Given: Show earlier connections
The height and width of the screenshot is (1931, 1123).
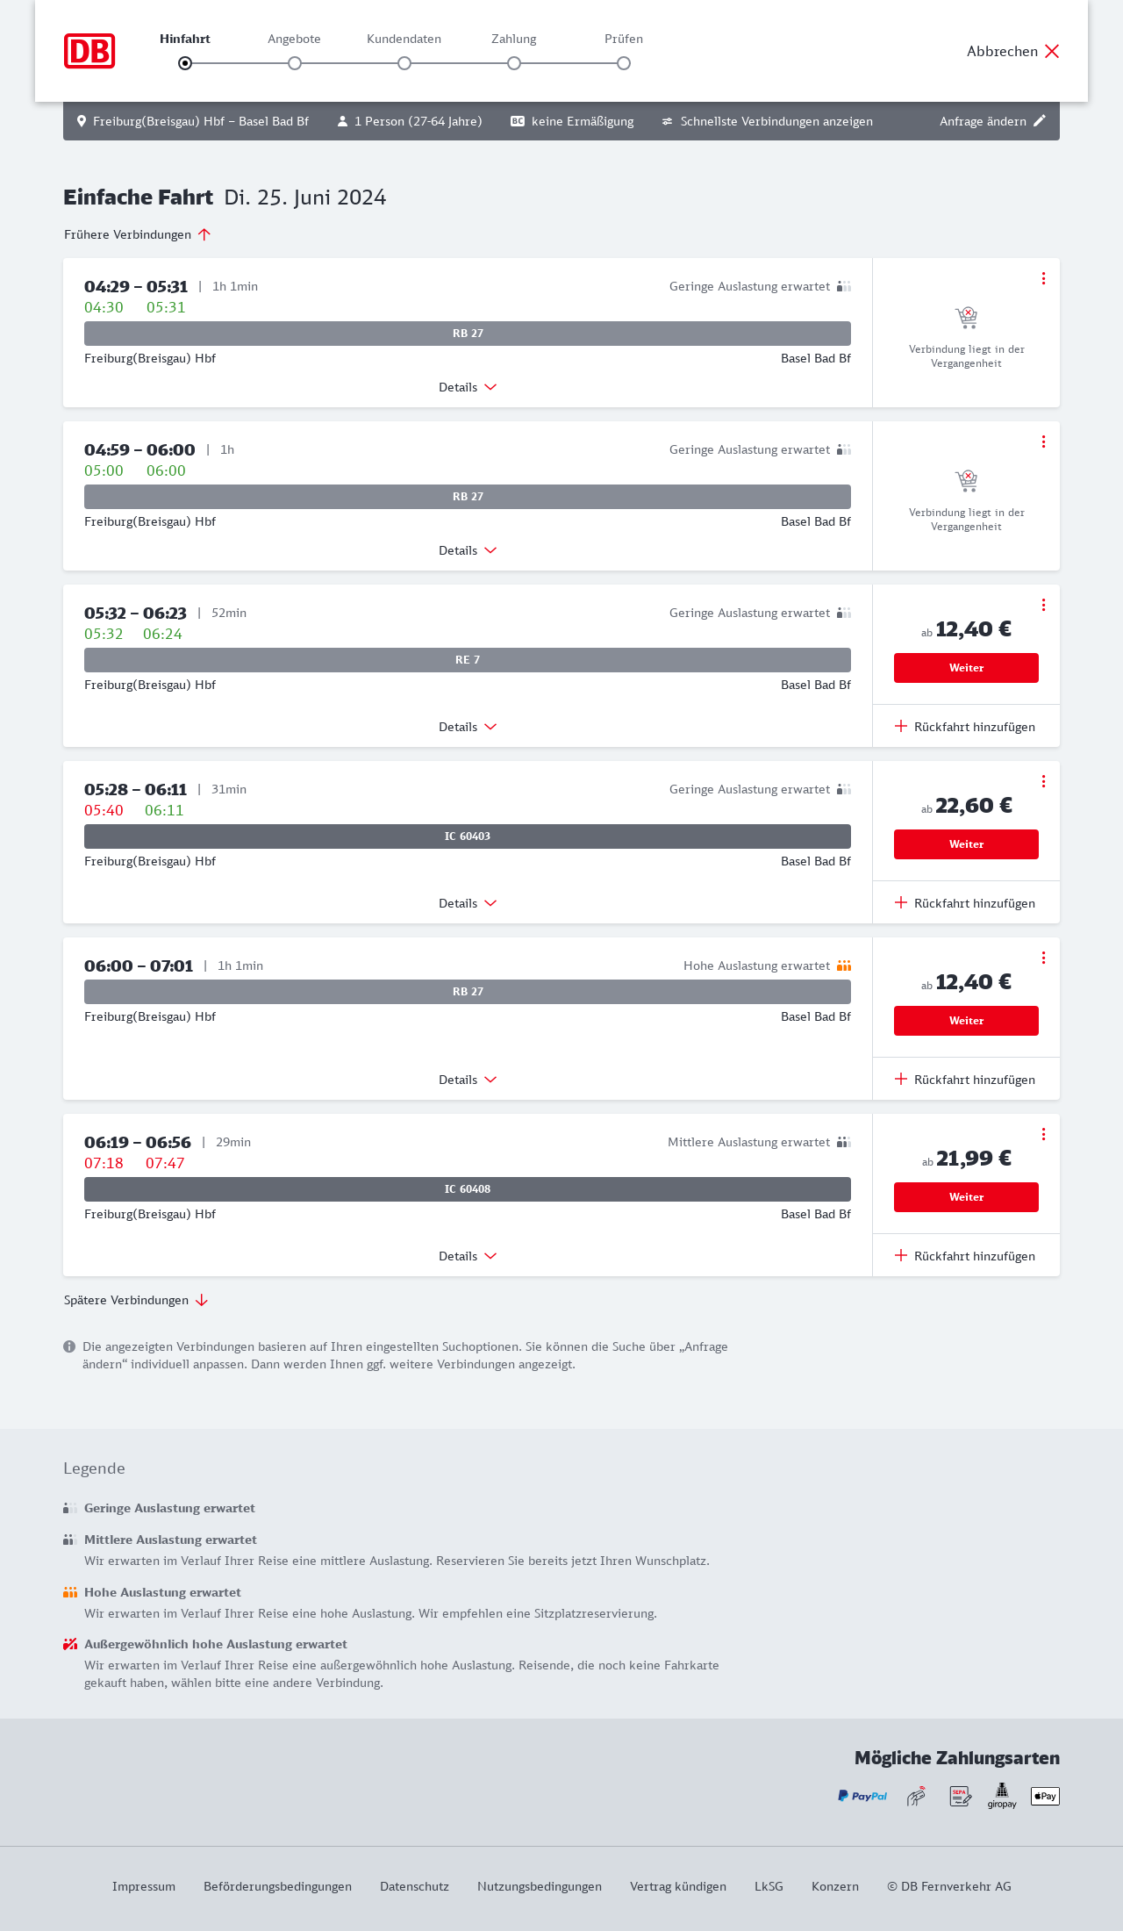Looking at the screenshot, I should tap(137, 234).
